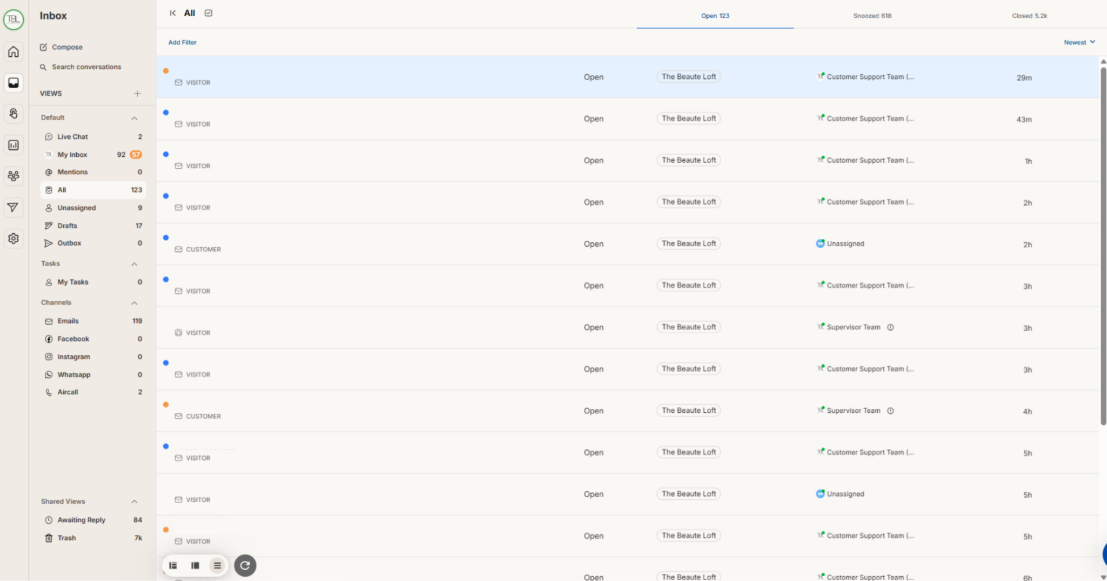1107x581 pixels.
Task: Click info icon beside Supervisor Team 3h row
Action: click(890, 327)
